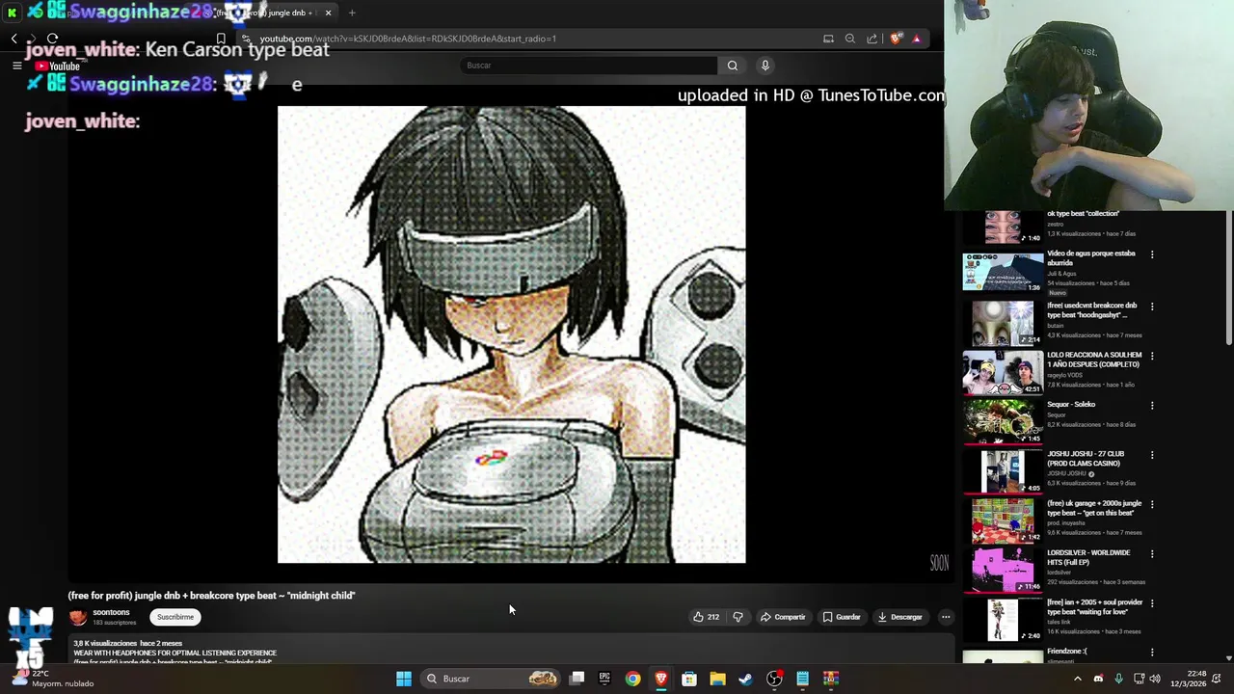
Task: Open 'Video de agus porque estaba aburrida' thumbnail
Action: coord(1003,273)
